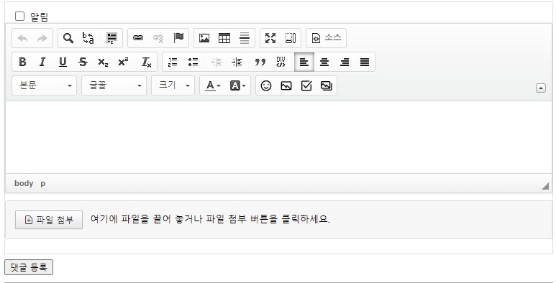Image resolution: width=556 pixels, height=283 pixels.
Task: Collapse the editor toolbar
Action: tap(541, 88)
